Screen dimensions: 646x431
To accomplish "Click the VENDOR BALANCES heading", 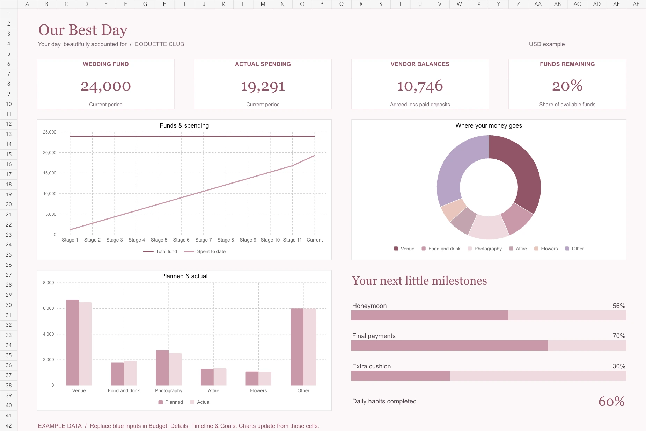I will point(420,64).
